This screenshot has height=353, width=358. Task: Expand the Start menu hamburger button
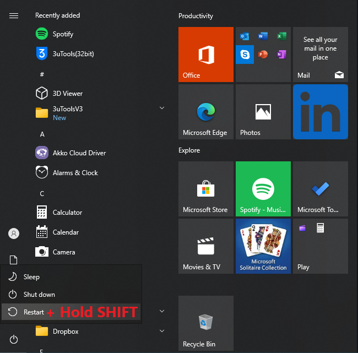pyautogui.click(x=14, y=15)
